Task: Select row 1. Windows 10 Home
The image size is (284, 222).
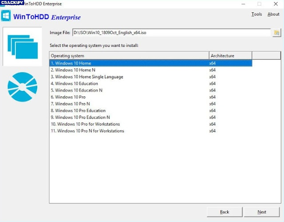Action: [x=151, y=63]
